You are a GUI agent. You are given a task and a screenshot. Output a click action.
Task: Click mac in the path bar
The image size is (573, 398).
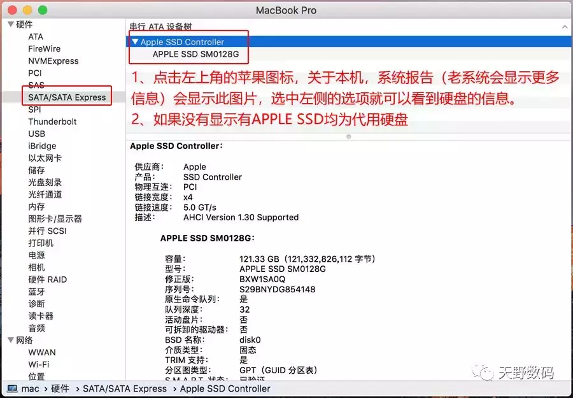[x=31, y=388]
